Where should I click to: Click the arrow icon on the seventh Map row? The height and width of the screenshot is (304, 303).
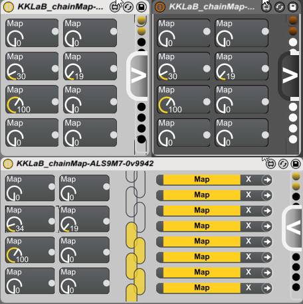tap(266, 273)
